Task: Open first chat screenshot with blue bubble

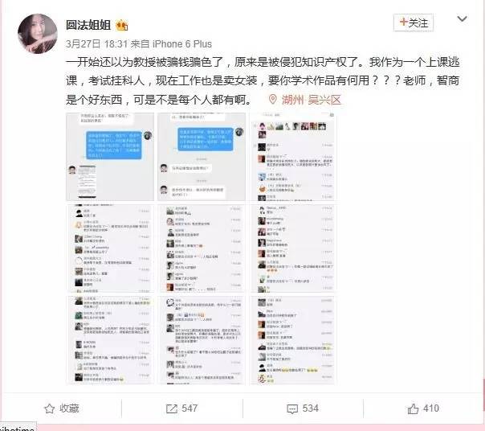Action: coord(110,157)
